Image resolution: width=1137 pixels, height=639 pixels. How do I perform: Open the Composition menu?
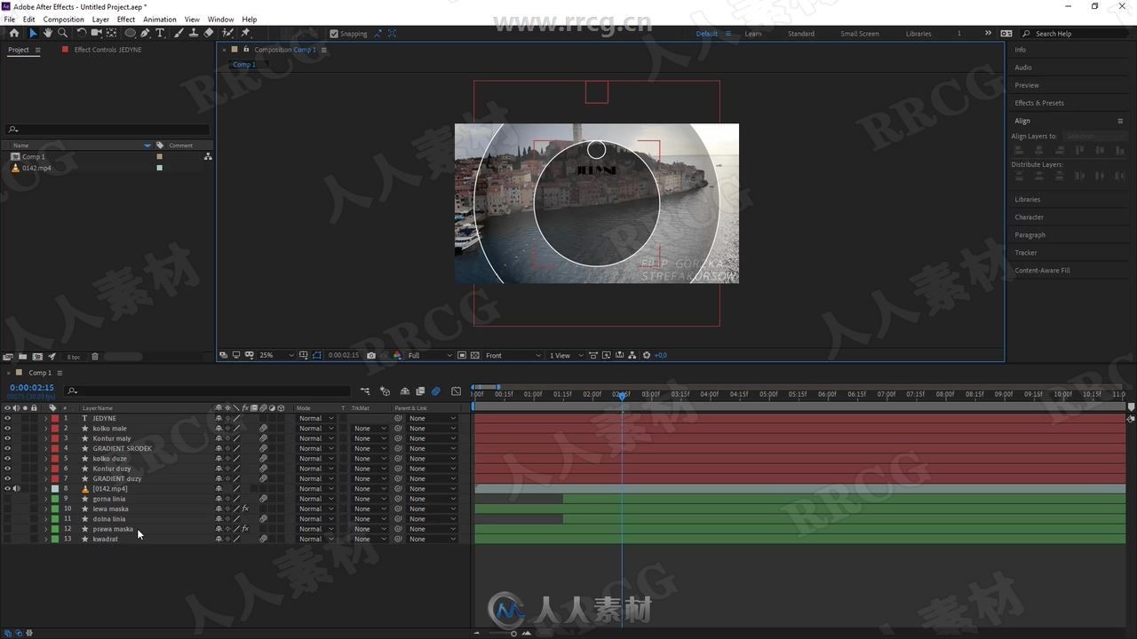click(64, 20)
